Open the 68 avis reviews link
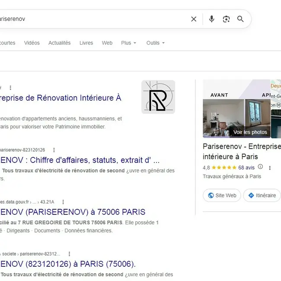Screen dimensions: 281x281 click(246, 168)
